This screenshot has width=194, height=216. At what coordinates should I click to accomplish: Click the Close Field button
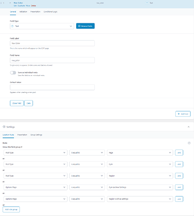point(17,103)
